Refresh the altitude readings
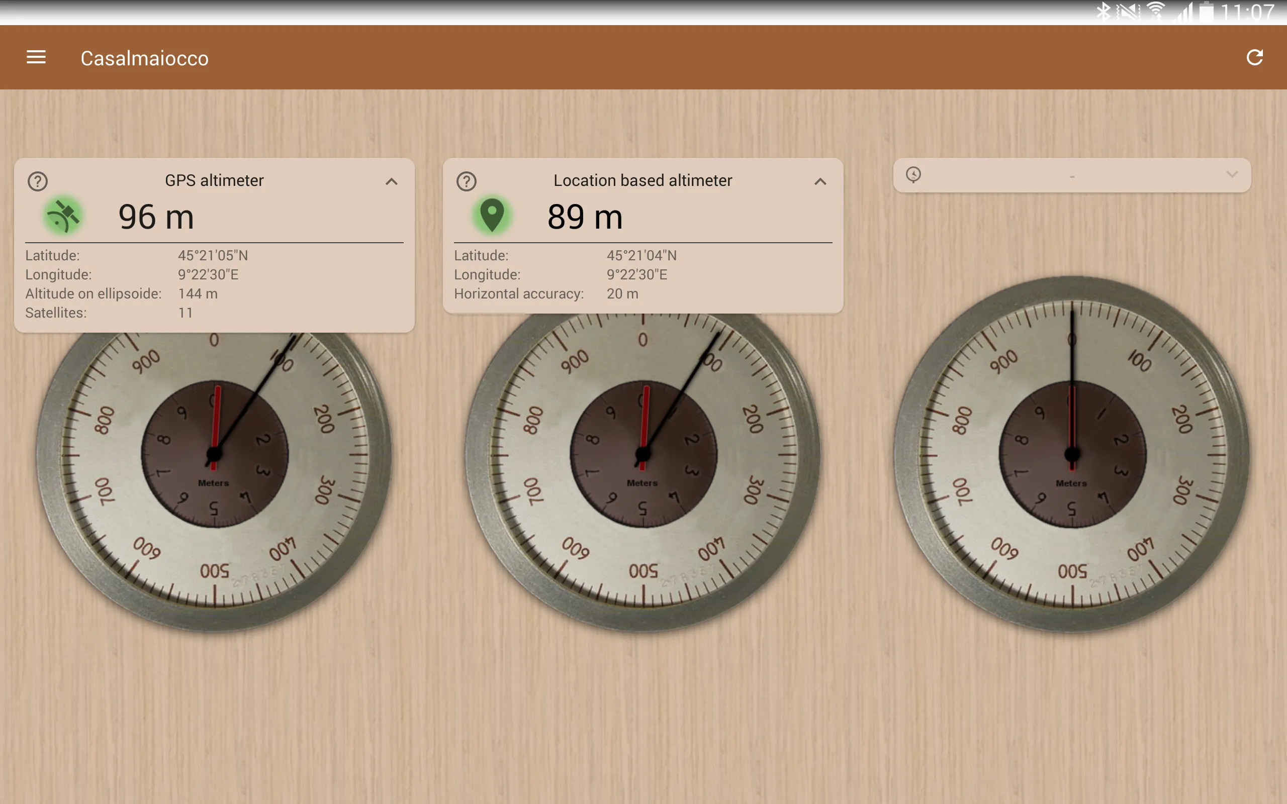This screenshot has height=804, width=1287. (1256, 57)
